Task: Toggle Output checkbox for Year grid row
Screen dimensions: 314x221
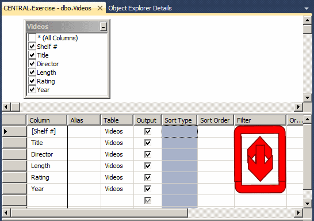Action: point(148,189)
